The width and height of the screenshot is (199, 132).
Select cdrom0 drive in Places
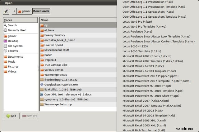tap(21, 51)
